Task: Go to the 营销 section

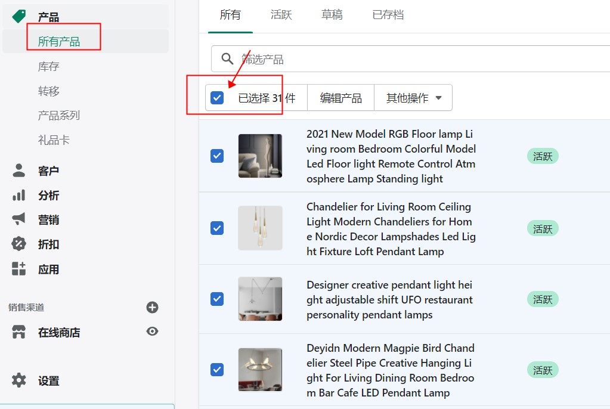Action: 48,219
